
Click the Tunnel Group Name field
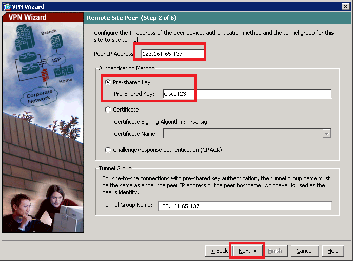point(244,206)
